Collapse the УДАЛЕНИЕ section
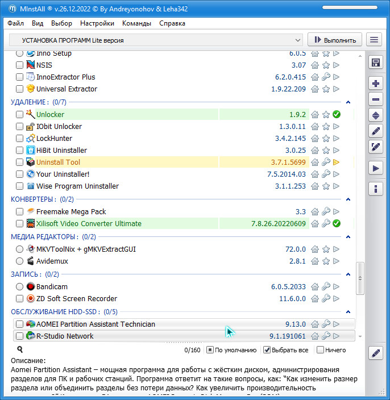This screenshot has height=400, width=390. click(348, 102)
